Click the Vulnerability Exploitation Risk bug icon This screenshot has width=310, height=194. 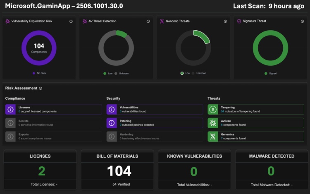pos(7,21)
